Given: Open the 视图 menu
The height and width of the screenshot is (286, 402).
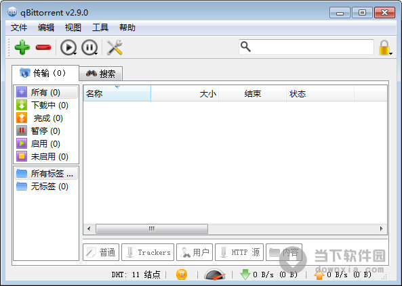Looking at the screenshot, I should 73,27.
